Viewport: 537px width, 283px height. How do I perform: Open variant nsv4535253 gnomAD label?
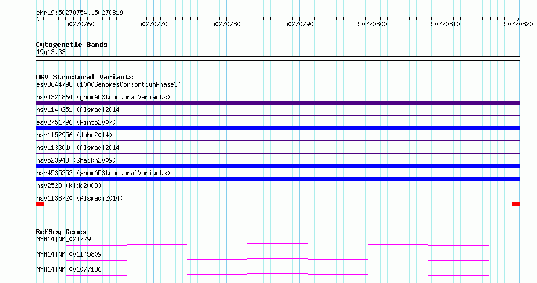[103, 173]
